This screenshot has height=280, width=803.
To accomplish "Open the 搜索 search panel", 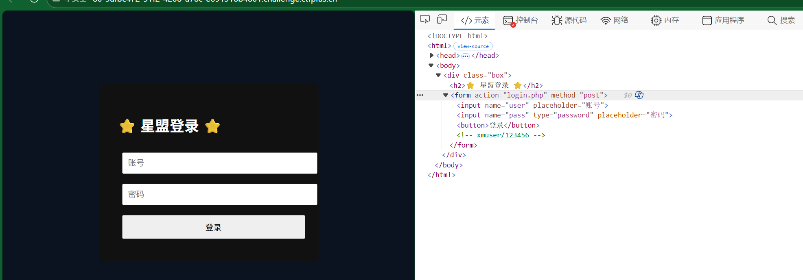I will coord(781,20).
